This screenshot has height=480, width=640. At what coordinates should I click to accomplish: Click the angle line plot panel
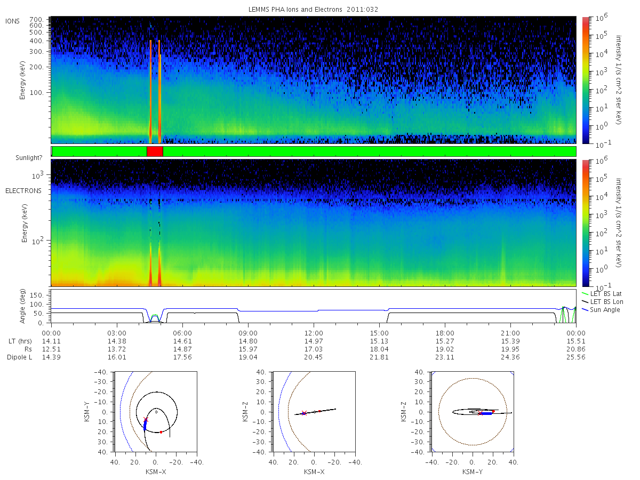point(314,307)
